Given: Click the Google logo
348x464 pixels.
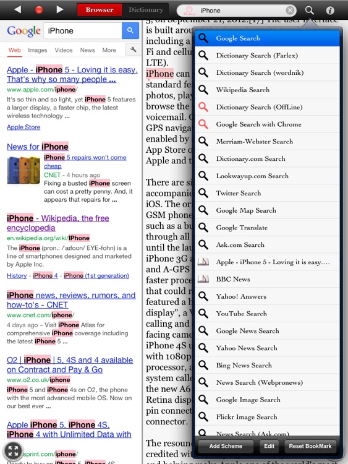Looking at the screenshot, I should pos(23,31).
